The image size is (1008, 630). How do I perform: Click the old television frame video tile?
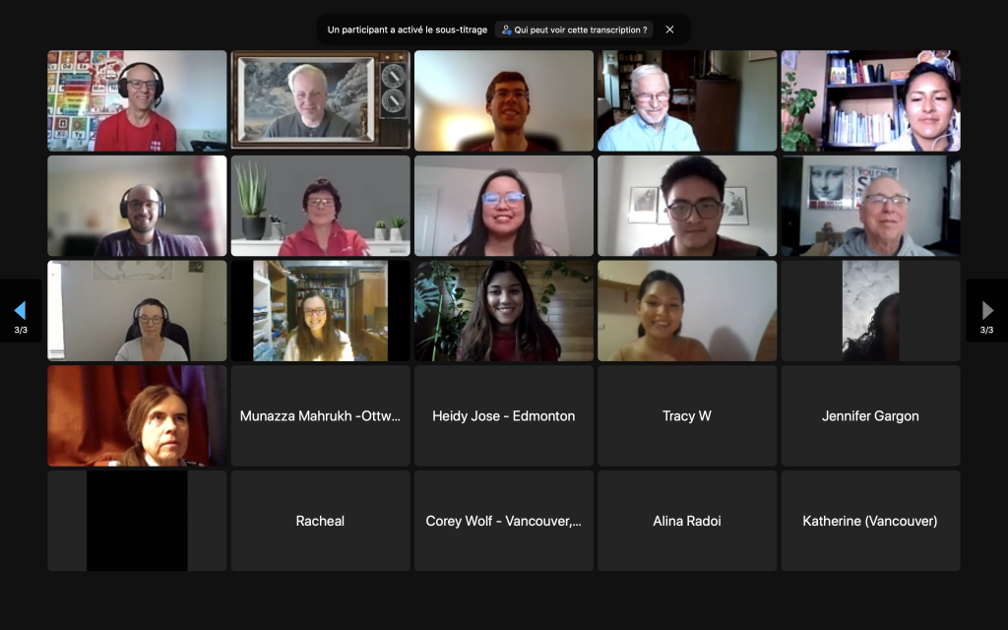pyautogui.click(x=320, y=101)
